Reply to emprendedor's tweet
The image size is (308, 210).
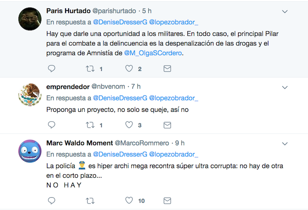[51, 125]
